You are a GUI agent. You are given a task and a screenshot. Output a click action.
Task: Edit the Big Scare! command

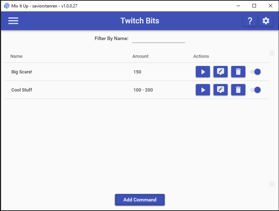click(221, 72)
